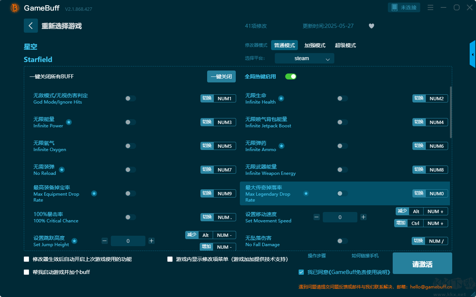This screenshot has width=476, height=297.
Task: Disable the global hotkey toggle
Action: [291, 76]
